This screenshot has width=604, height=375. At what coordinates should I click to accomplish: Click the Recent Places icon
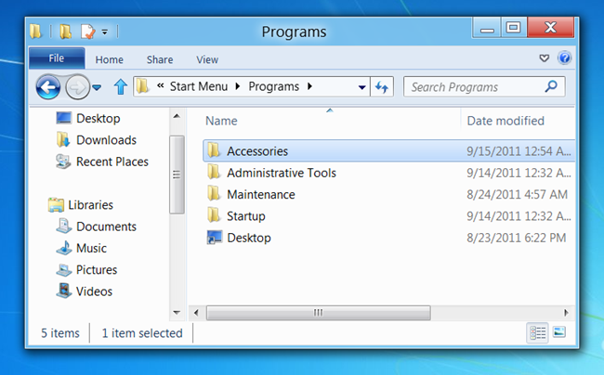pyautogui.click(x=63, y=162)
